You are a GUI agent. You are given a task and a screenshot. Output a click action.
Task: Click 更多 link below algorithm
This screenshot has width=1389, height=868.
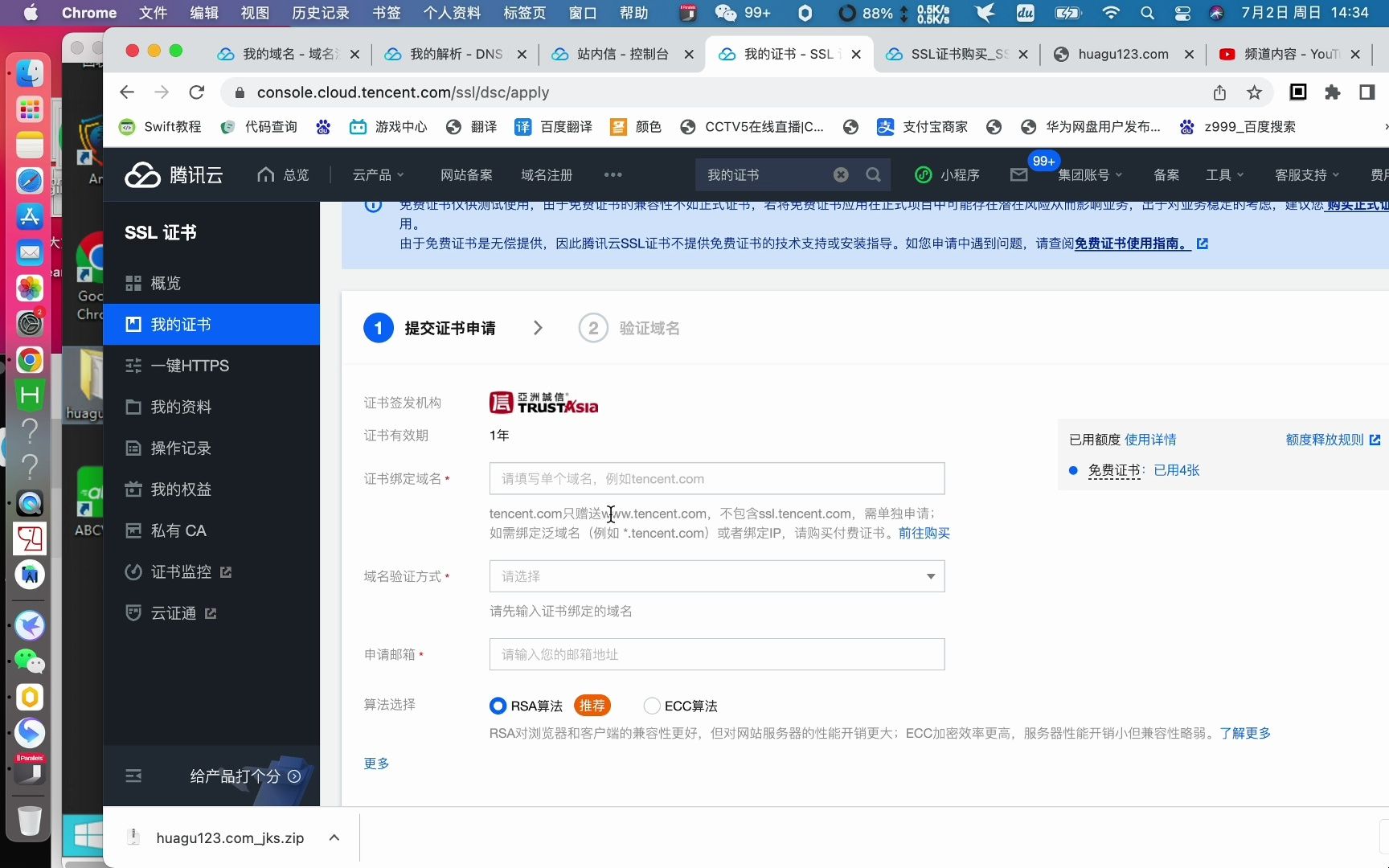pyautogui.click(x=376, y=763)
